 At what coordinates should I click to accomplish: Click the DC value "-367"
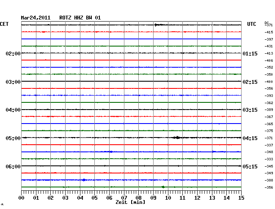269,117
